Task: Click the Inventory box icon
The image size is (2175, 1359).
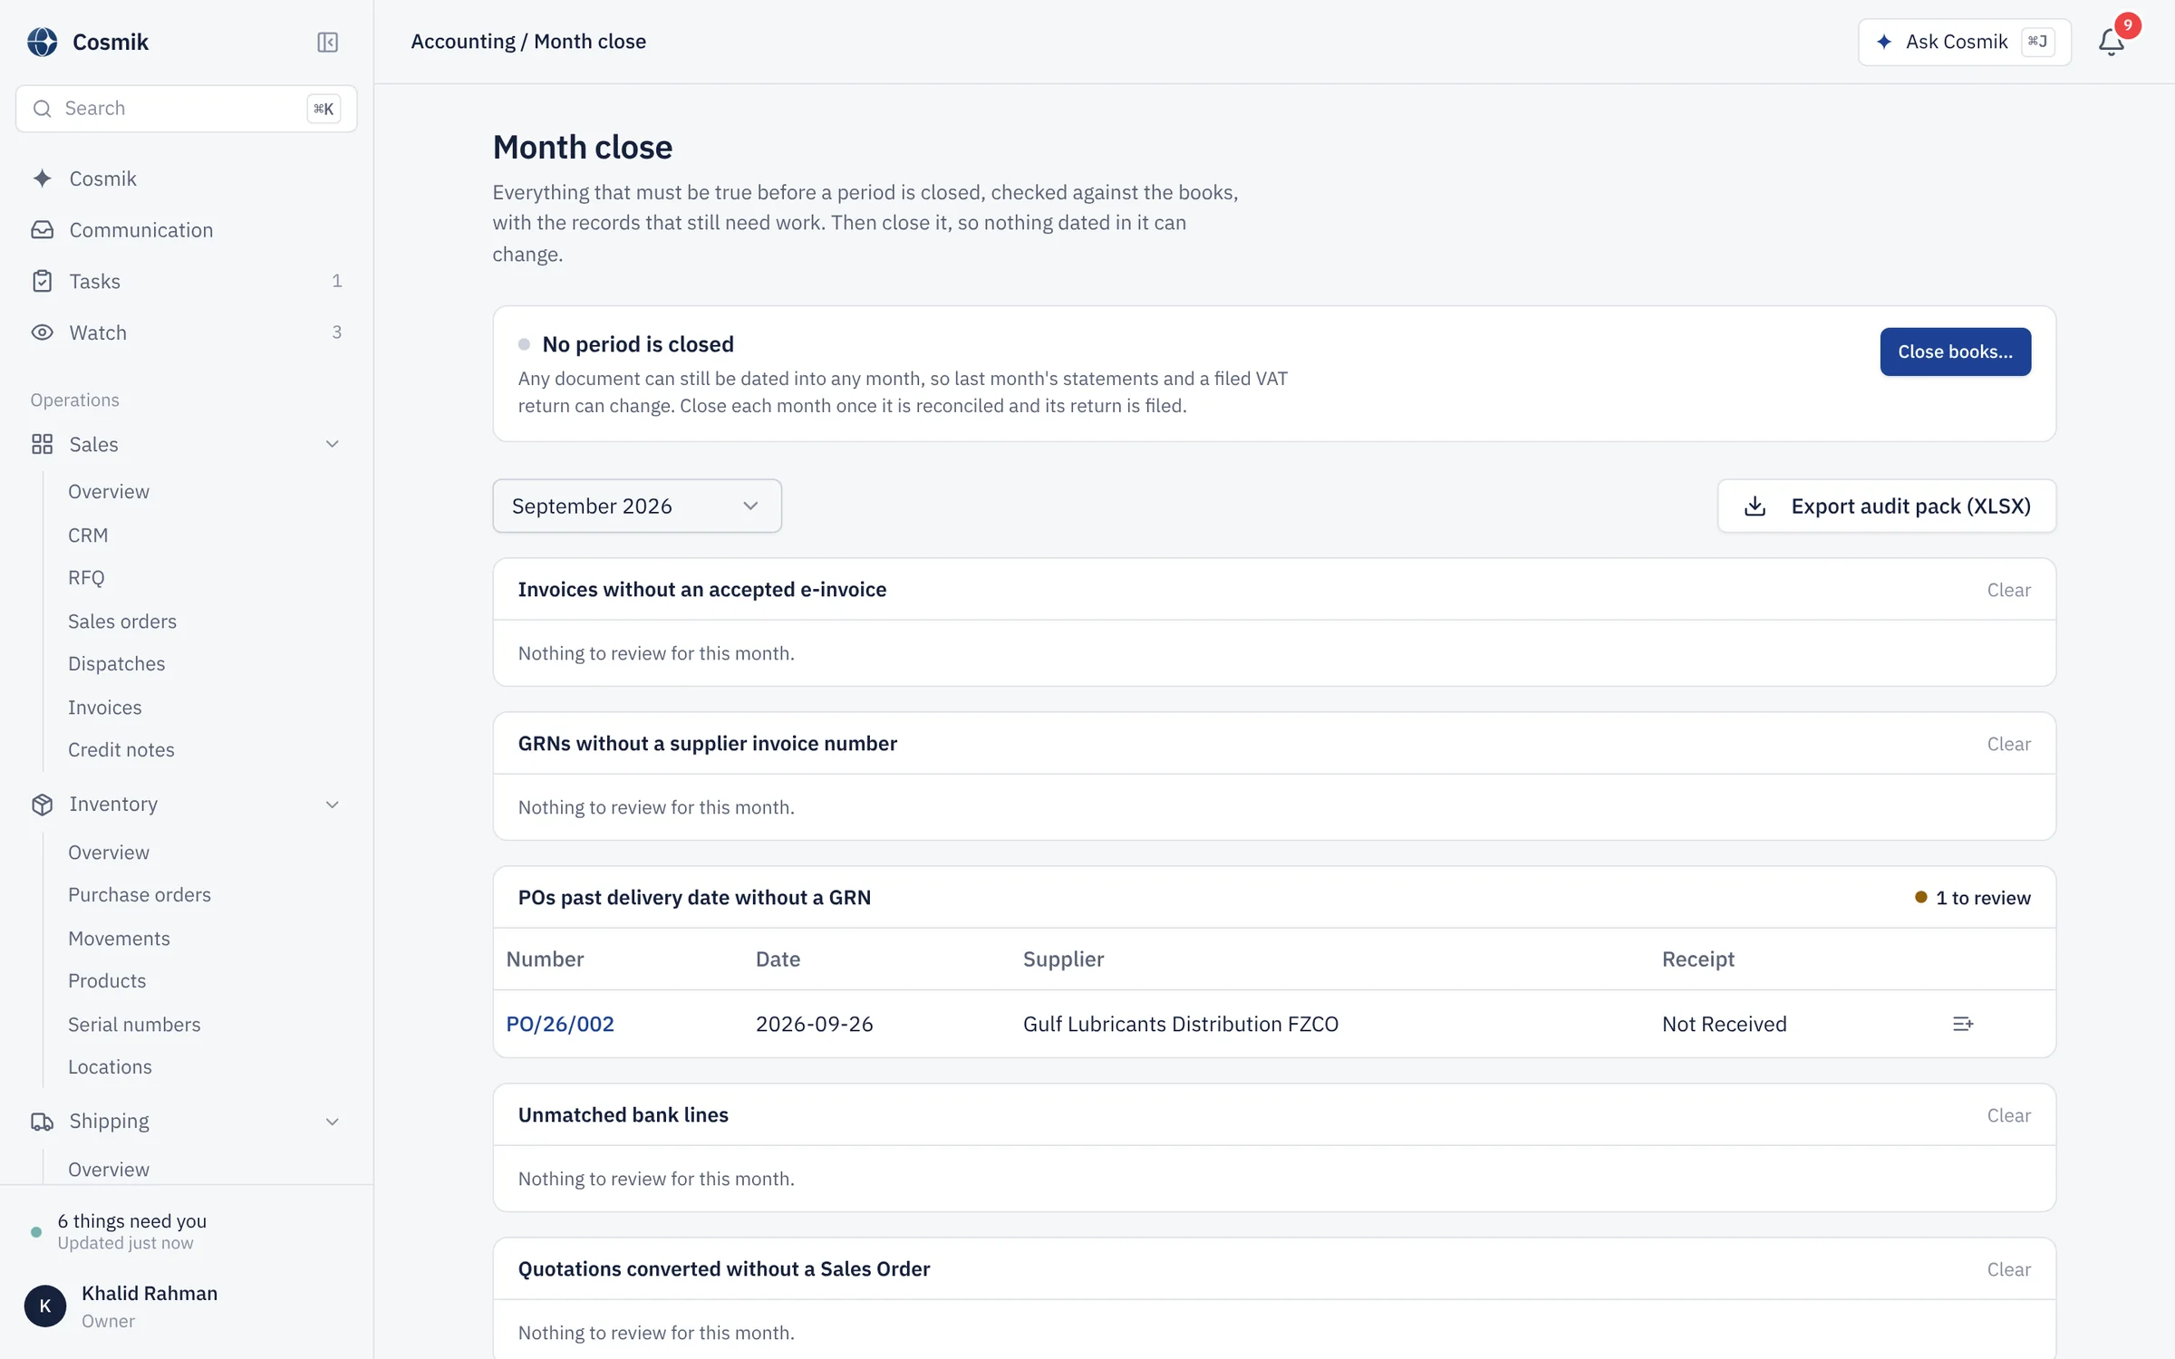Action: click(x=42, y=805)
